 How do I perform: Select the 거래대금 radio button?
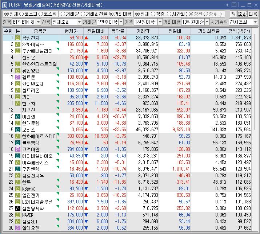(x=111, y=14)
